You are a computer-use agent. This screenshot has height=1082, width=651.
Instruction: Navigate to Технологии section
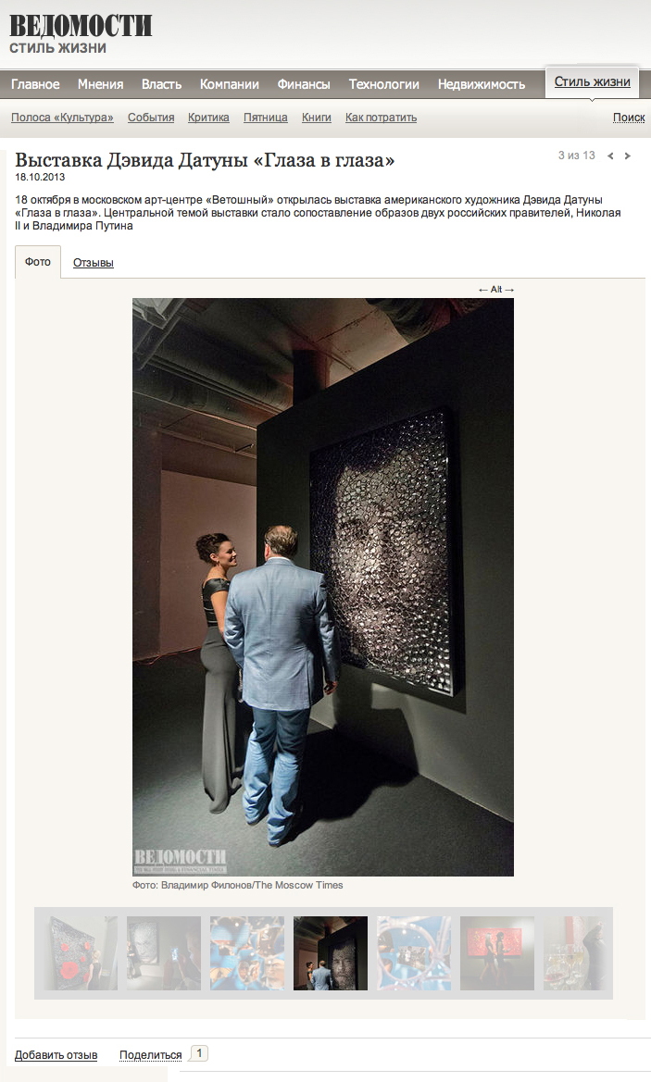pyautogui.click(x=383, y=84)
